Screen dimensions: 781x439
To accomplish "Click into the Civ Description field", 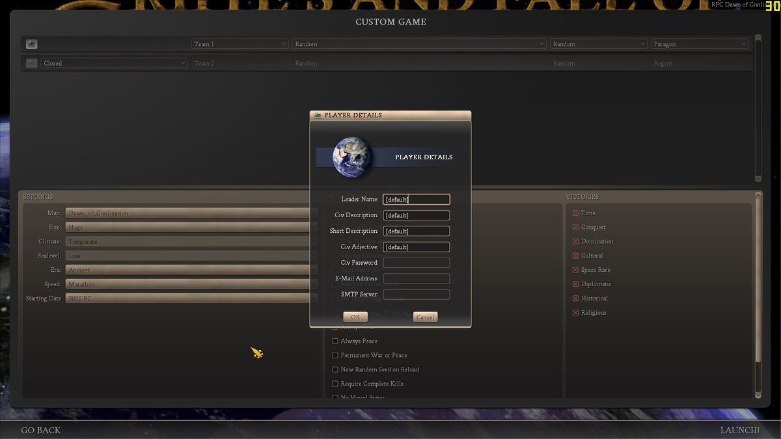I will pos(417,215).
